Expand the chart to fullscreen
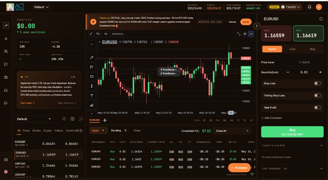The image size is (328, 180). point(239,34)
